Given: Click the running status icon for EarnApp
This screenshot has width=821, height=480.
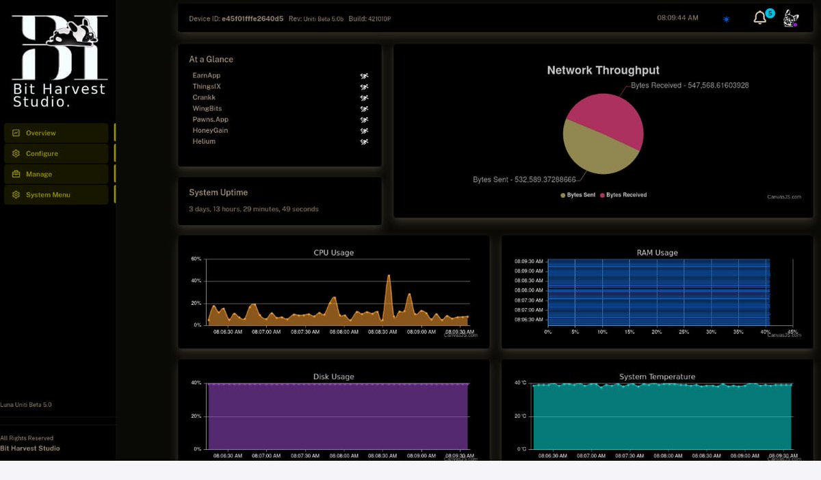Looking at the screenshot, I should click(x=365, y=76).
